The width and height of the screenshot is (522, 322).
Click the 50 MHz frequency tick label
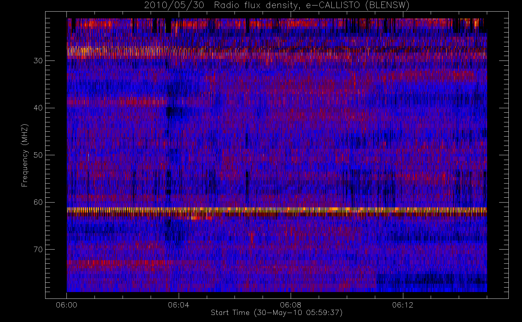38,155
